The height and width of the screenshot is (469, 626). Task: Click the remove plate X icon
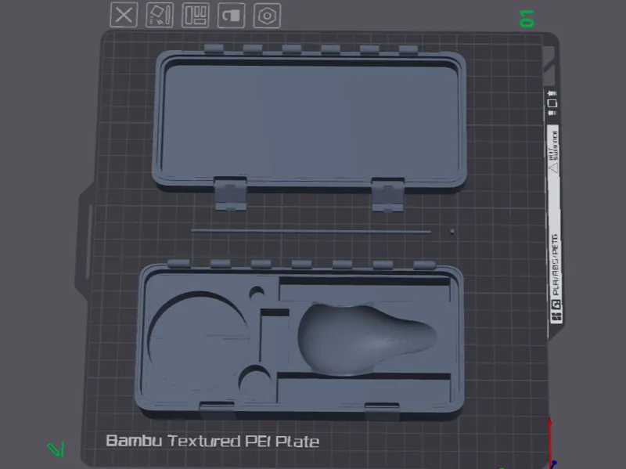124,15
